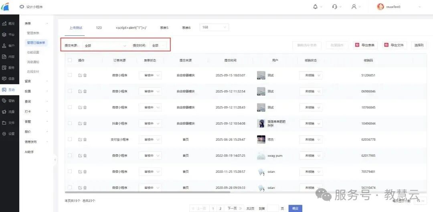Open the customer support headset icon

[335, 7]
